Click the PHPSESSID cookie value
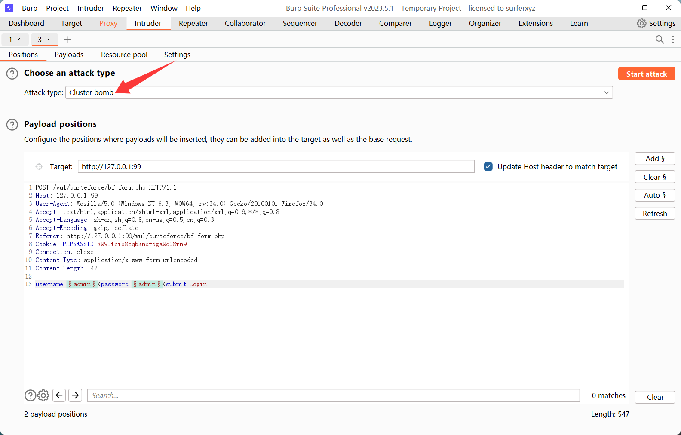 click(142, 244)
